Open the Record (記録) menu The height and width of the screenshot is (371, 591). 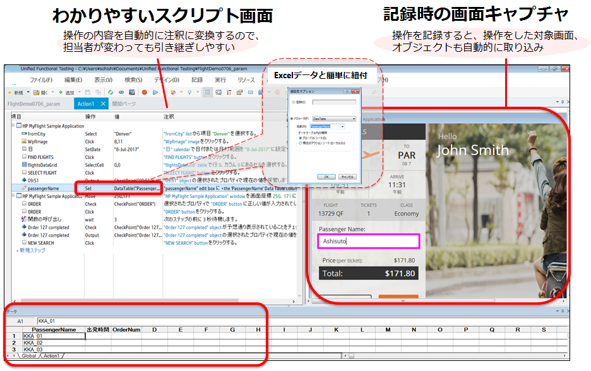197,80
